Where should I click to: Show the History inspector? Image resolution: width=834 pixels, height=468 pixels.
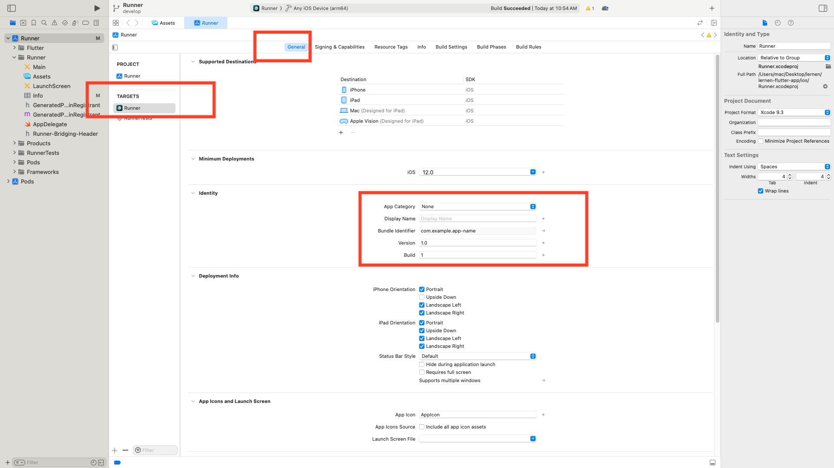[778, 23]
